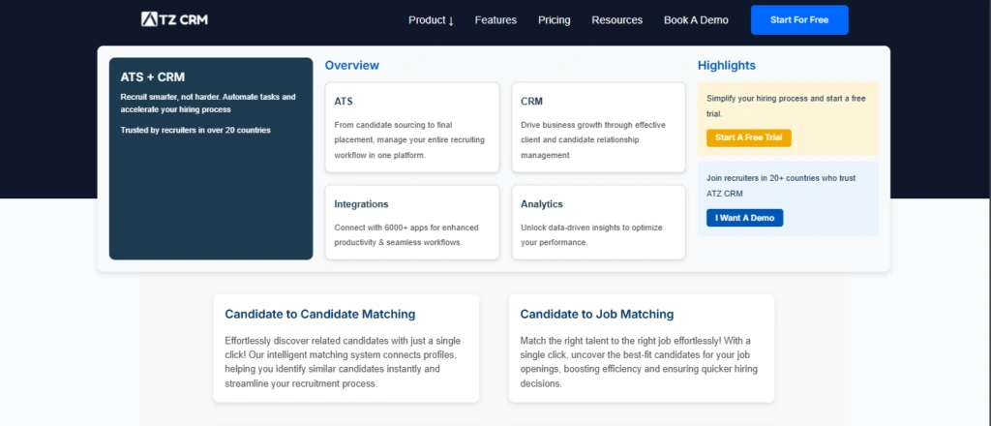
Task: Go to Pricing in navigation
Action: (555, 20)
